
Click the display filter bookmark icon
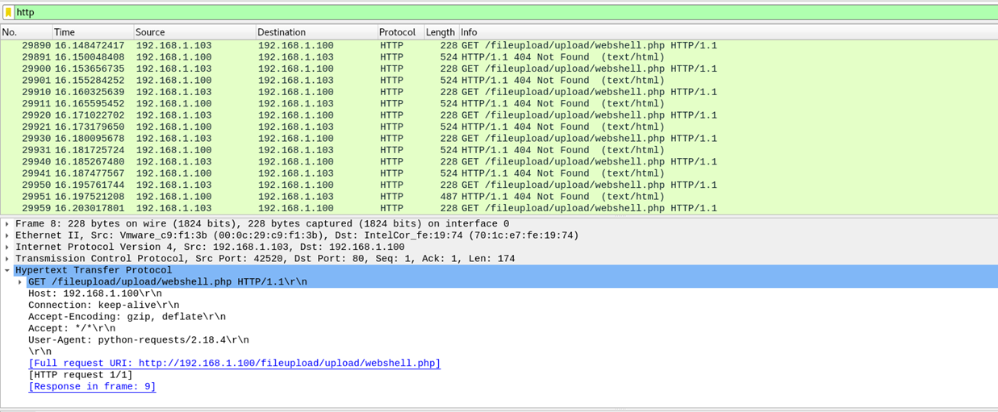tap(8, 12)
